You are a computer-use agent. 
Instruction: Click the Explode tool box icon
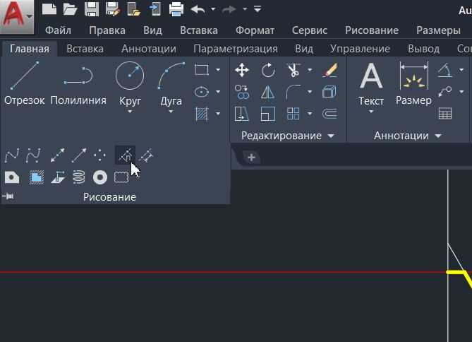pos(329,92)
